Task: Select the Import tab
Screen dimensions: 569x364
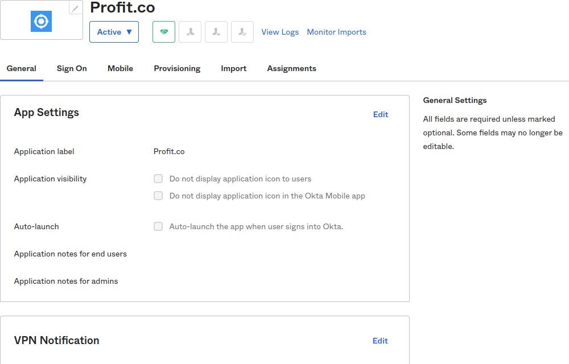Action: click(x=233, y=68)
